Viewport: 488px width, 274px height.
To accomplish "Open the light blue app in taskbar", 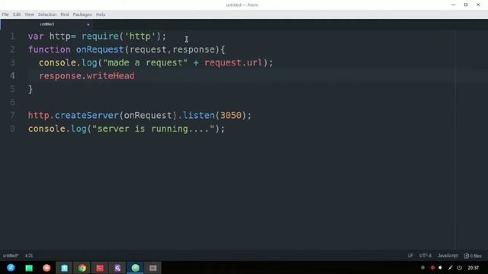I will point(64,268).
